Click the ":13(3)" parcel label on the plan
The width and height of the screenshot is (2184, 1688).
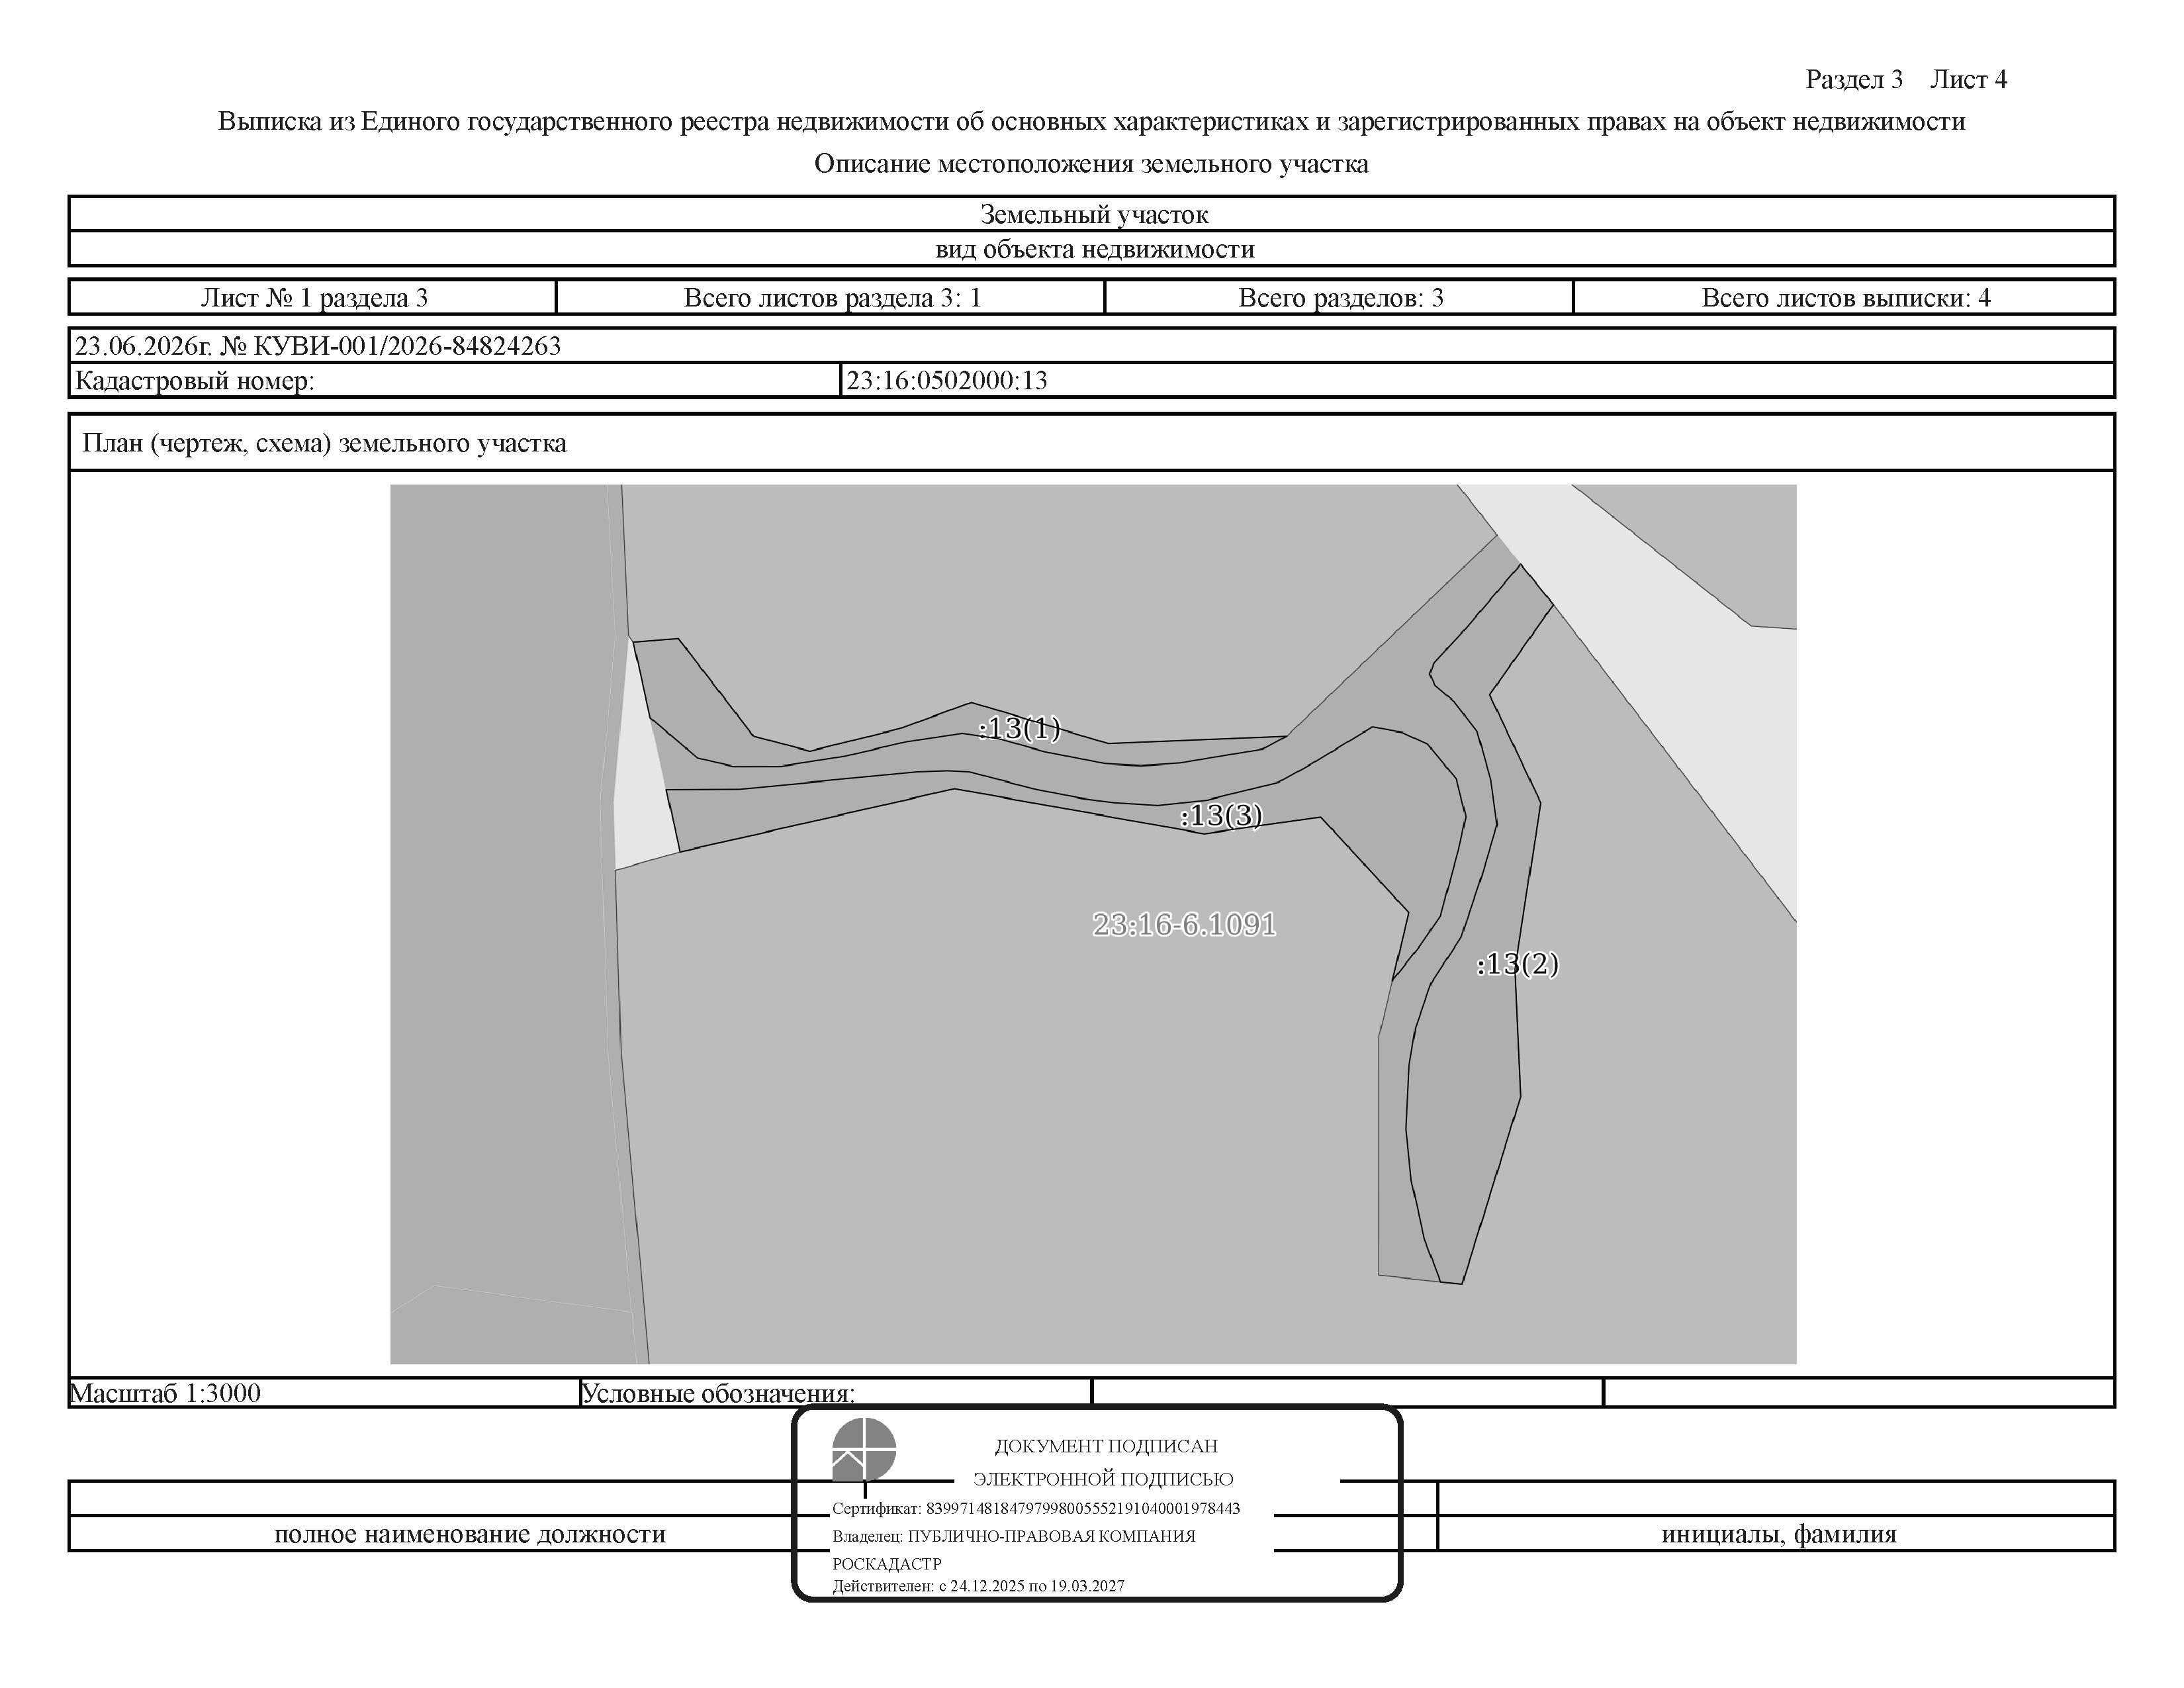point(1221,816)
